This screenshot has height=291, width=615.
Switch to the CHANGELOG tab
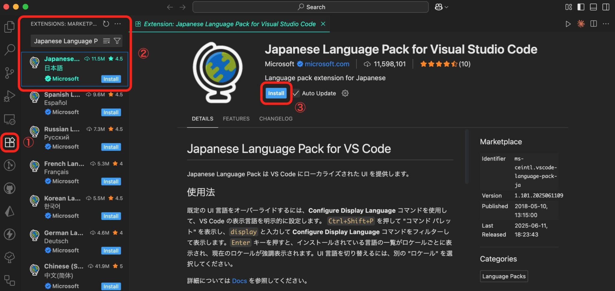click(275, 119)
